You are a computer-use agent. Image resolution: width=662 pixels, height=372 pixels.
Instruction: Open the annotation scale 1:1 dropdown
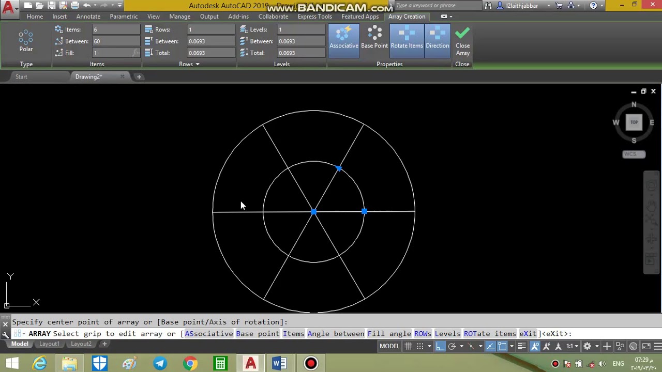coord(572,346)
